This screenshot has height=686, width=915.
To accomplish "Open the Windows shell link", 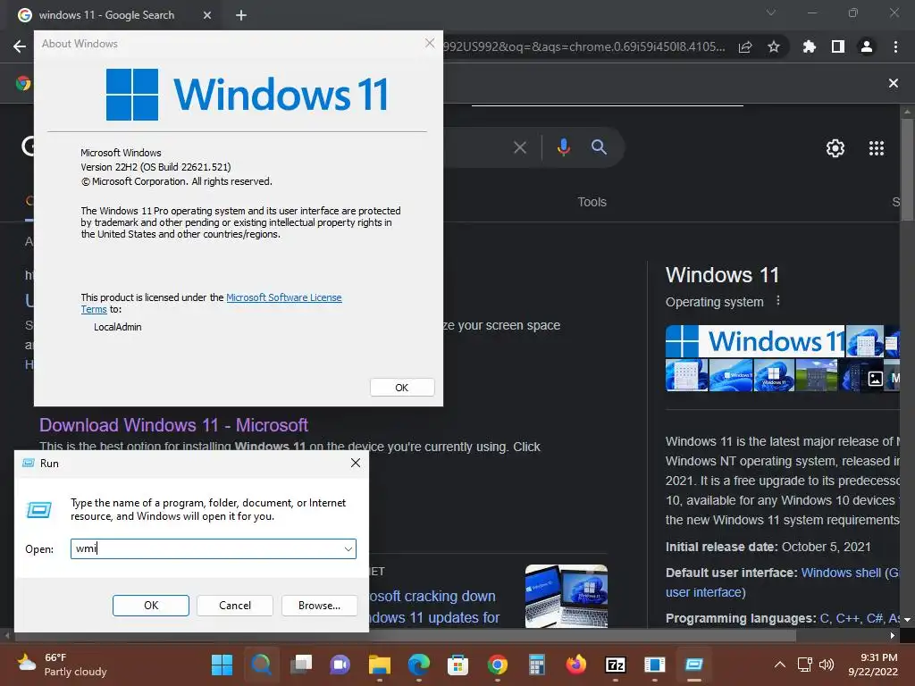I will point(841,573).
